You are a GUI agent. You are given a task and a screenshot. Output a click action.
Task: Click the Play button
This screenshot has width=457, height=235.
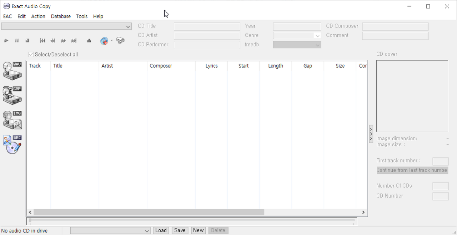point(6,41)
